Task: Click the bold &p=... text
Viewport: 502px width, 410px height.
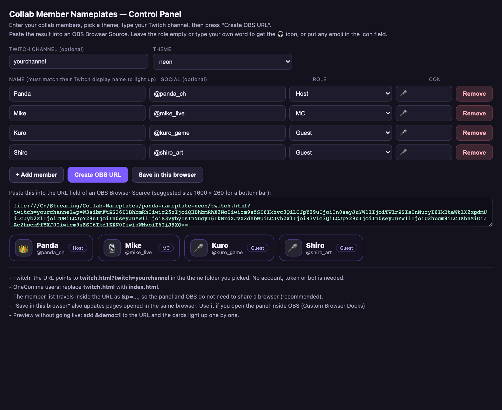Action: tap(130, 297)
